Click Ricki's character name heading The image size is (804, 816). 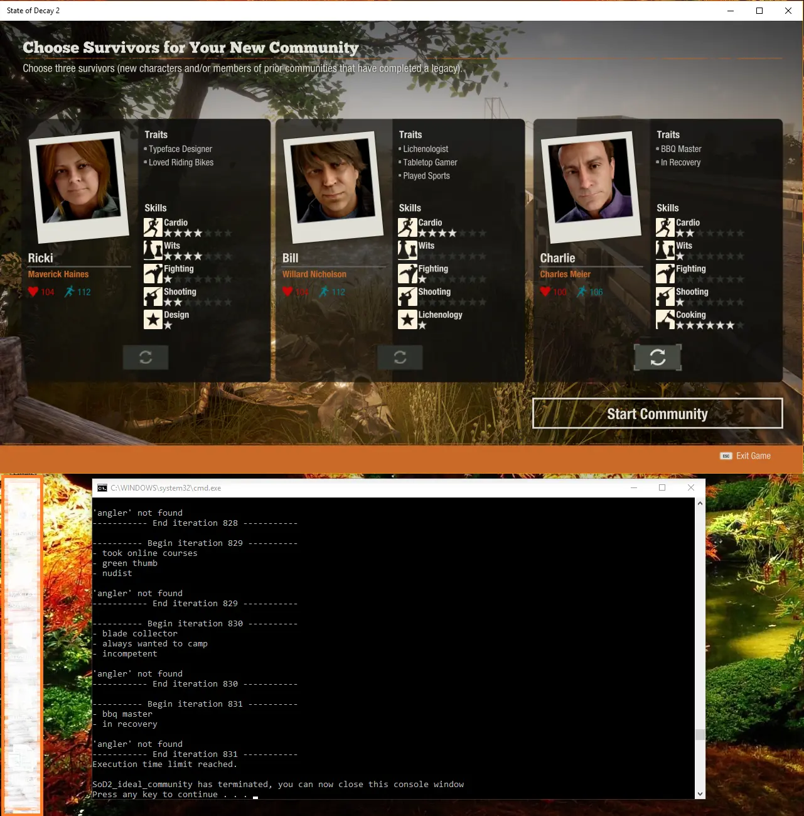pos(40,258)
